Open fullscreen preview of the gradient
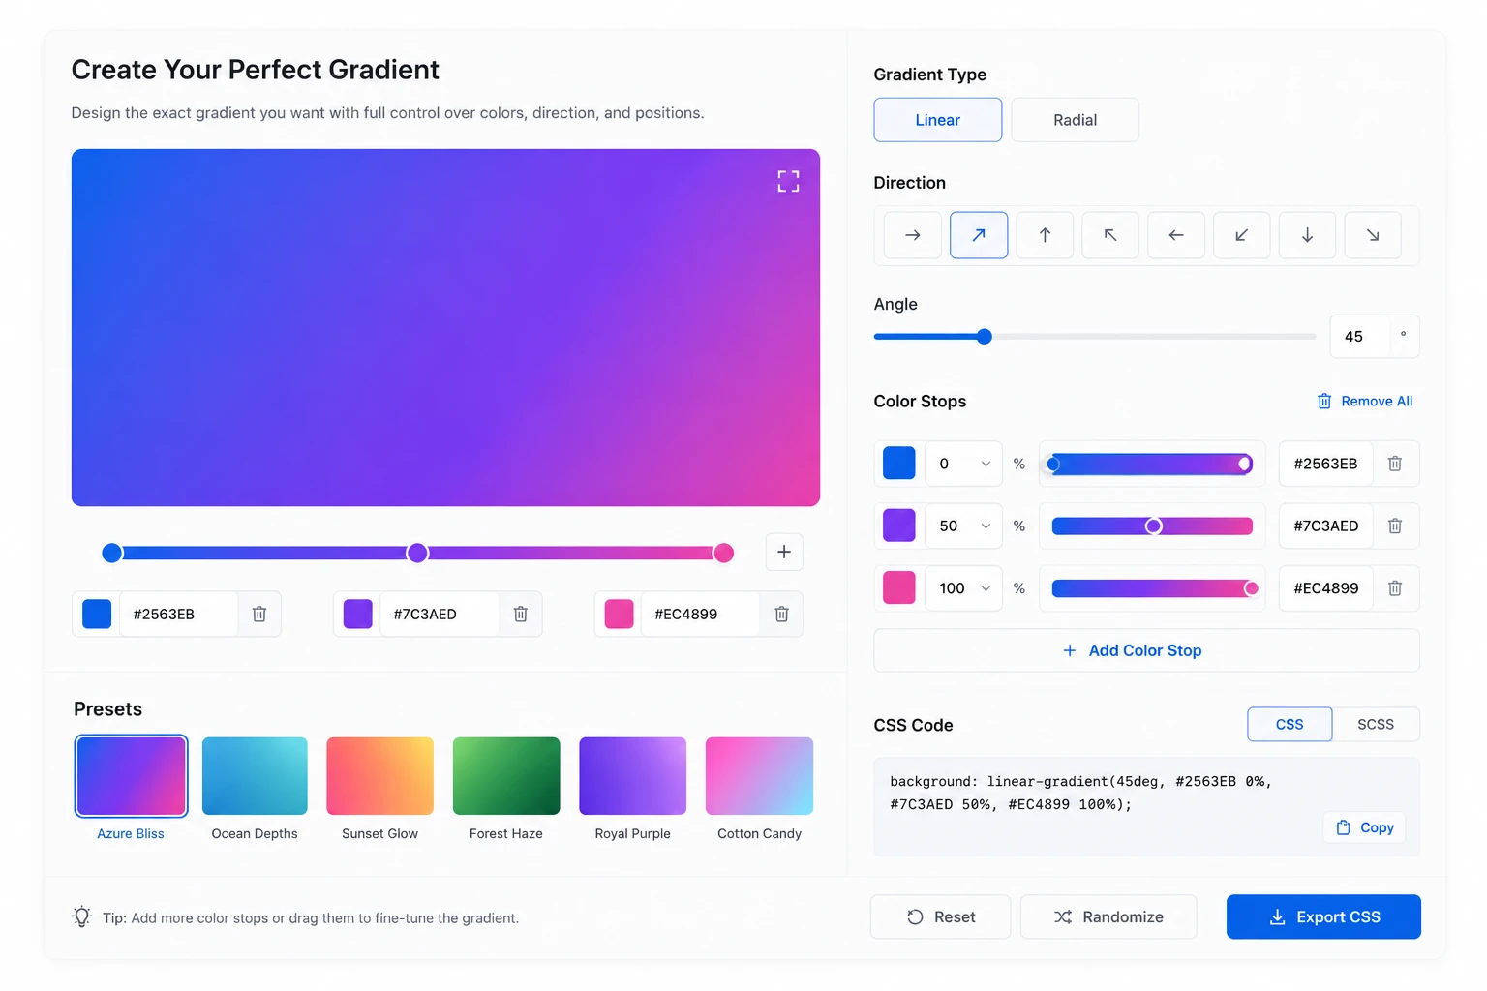Image resolution: width=1487 pixels, height=991 pixels. click(x=788, y=181)
